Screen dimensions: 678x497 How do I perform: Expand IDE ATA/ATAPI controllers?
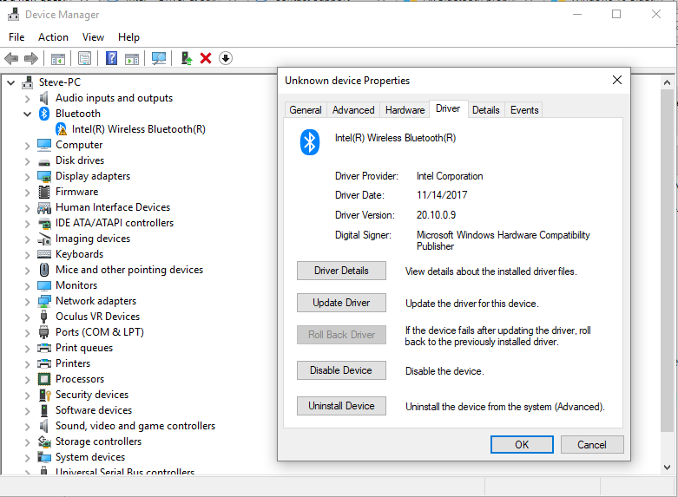click(27, 224)
